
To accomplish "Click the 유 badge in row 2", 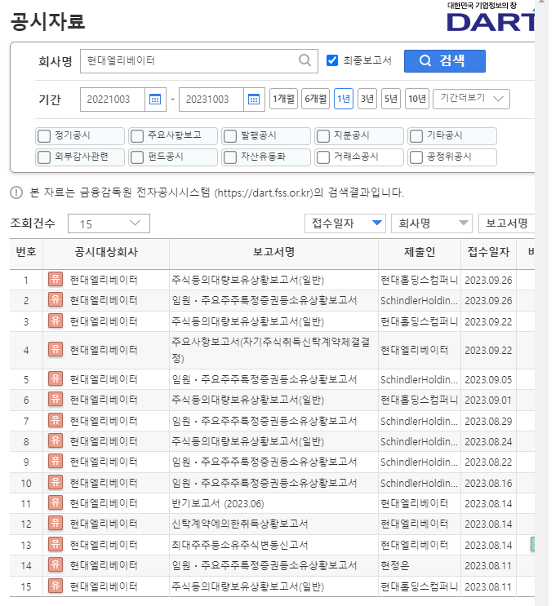I will pyautogui.click(x=56, y=299).
